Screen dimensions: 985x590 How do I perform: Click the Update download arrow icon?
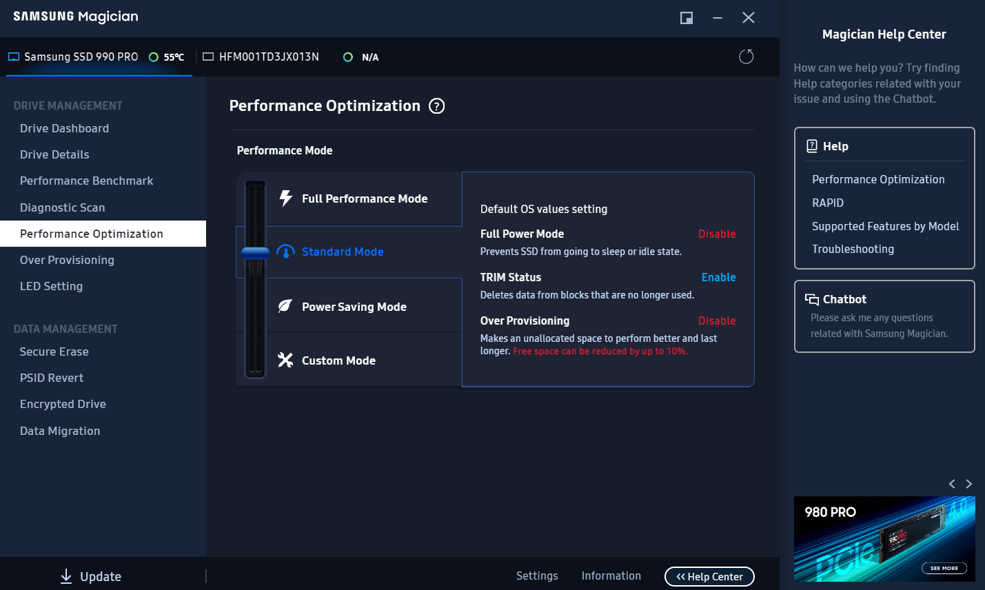point(66,576)
